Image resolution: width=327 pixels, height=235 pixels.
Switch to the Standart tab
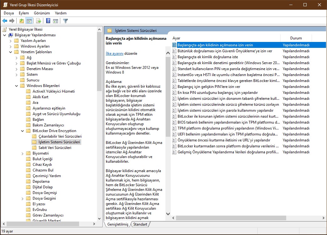point(140,224)
